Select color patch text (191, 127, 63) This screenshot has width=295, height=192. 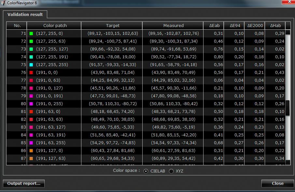pos(51,158)
